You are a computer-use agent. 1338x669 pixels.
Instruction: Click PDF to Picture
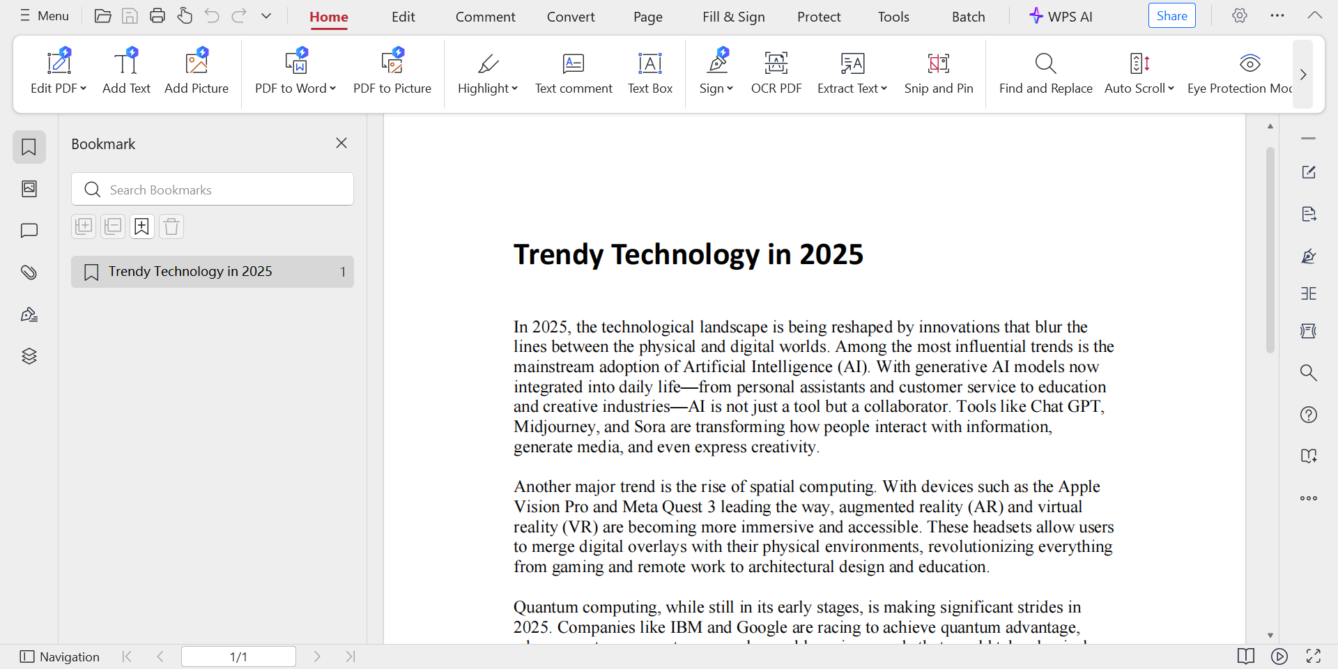[x=392, y=72]
